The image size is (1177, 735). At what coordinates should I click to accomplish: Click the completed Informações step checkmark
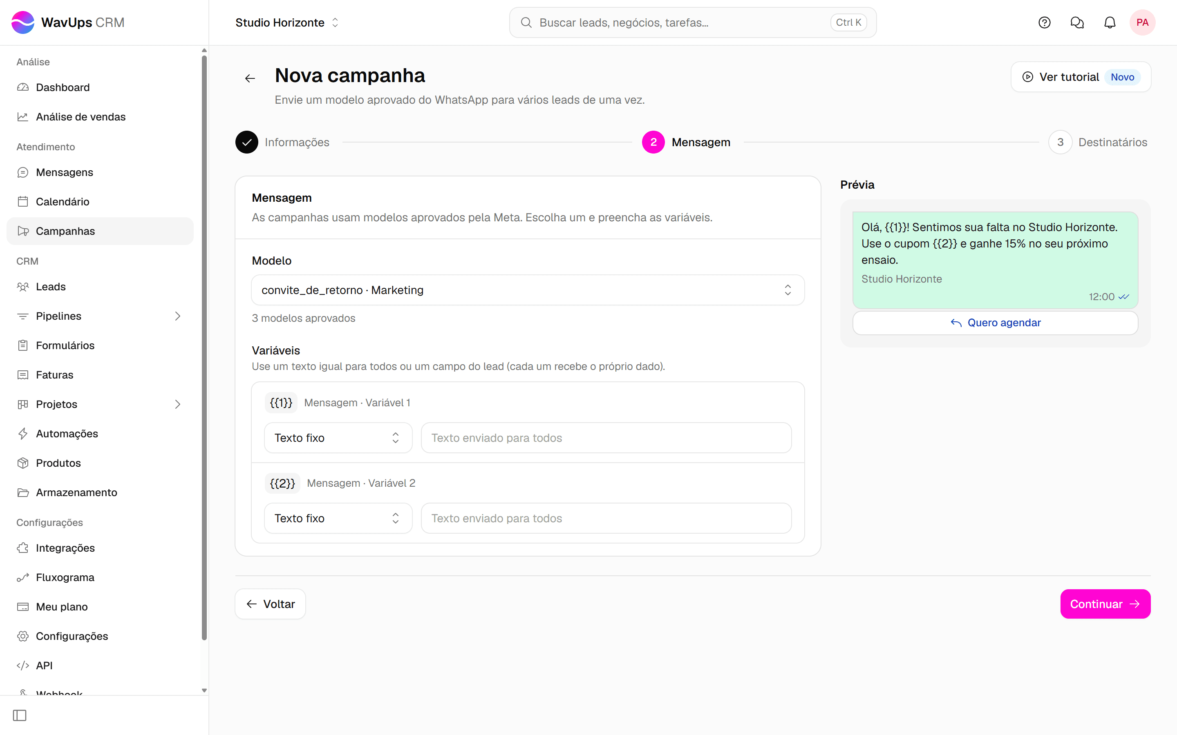(x=246, y=142)
